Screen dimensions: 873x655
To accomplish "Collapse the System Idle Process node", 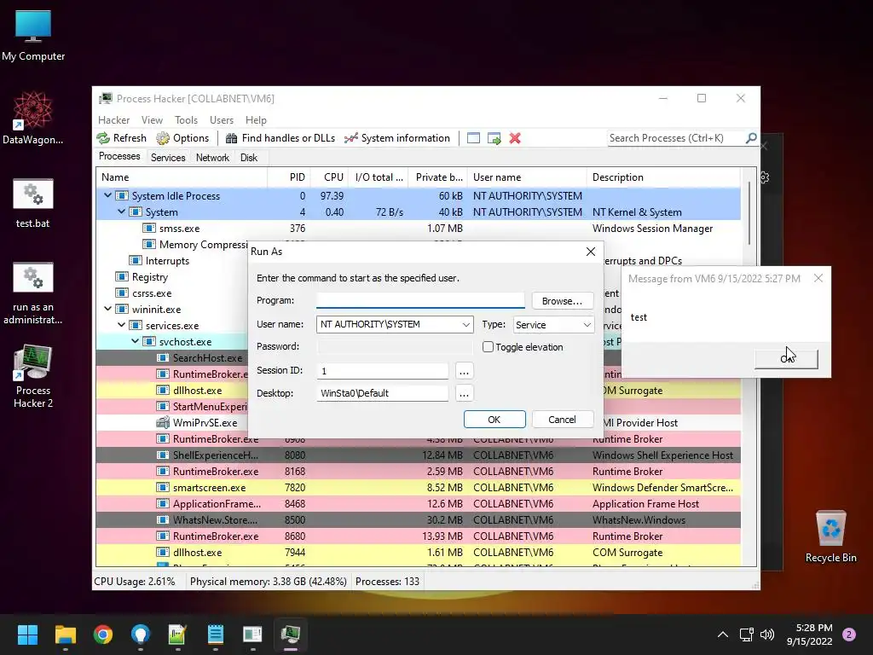I will [108, 195].
